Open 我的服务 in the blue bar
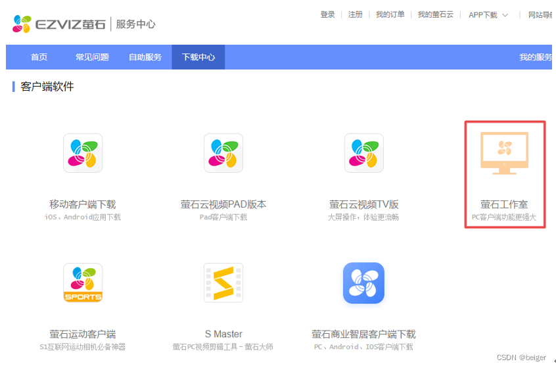Viewport: 556px width, 368px height. [x=536, y=57]
